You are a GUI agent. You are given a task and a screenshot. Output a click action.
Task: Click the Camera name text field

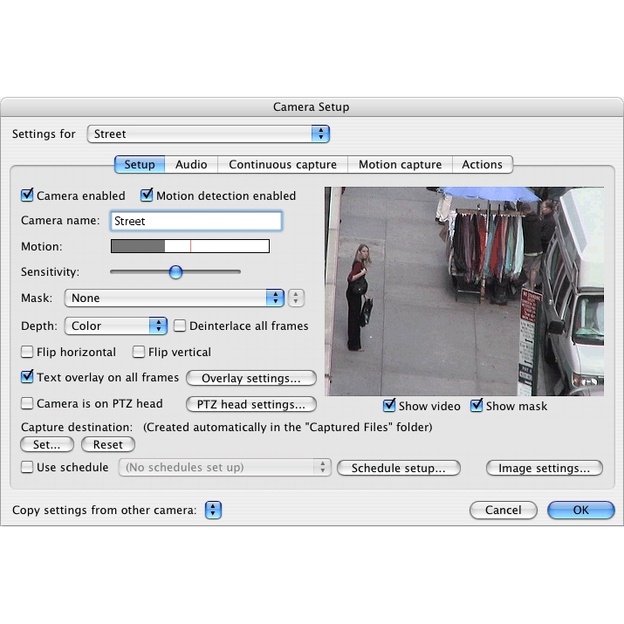(x=195, y=221)
